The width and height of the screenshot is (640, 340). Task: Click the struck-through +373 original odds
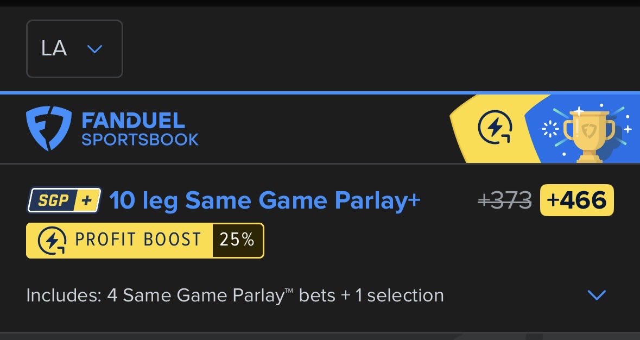[x=504, y=200]
